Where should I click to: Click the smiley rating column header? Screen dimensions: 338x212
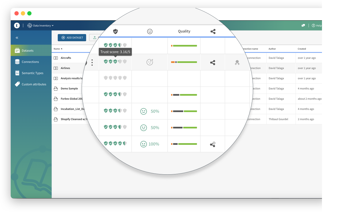pos(150,32)
